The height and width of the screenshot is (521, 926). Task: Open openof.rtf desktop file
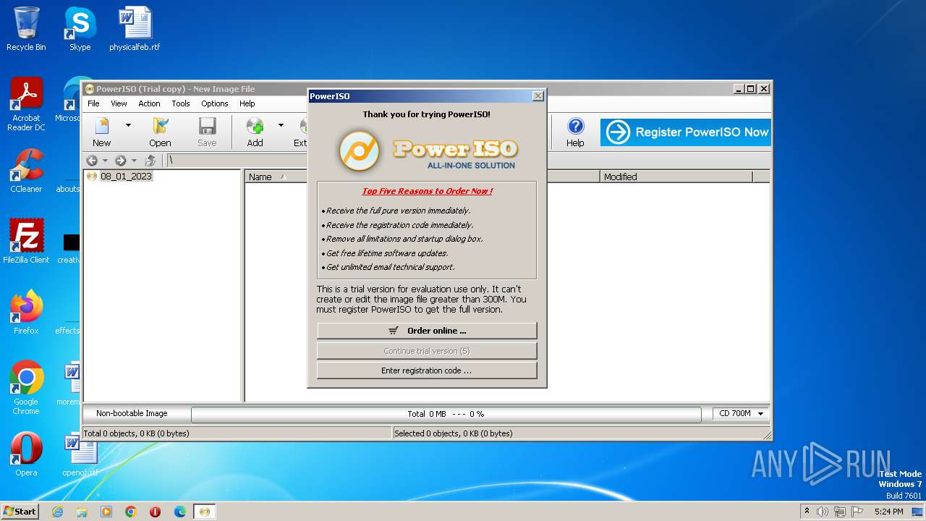[x=80, y=454]
